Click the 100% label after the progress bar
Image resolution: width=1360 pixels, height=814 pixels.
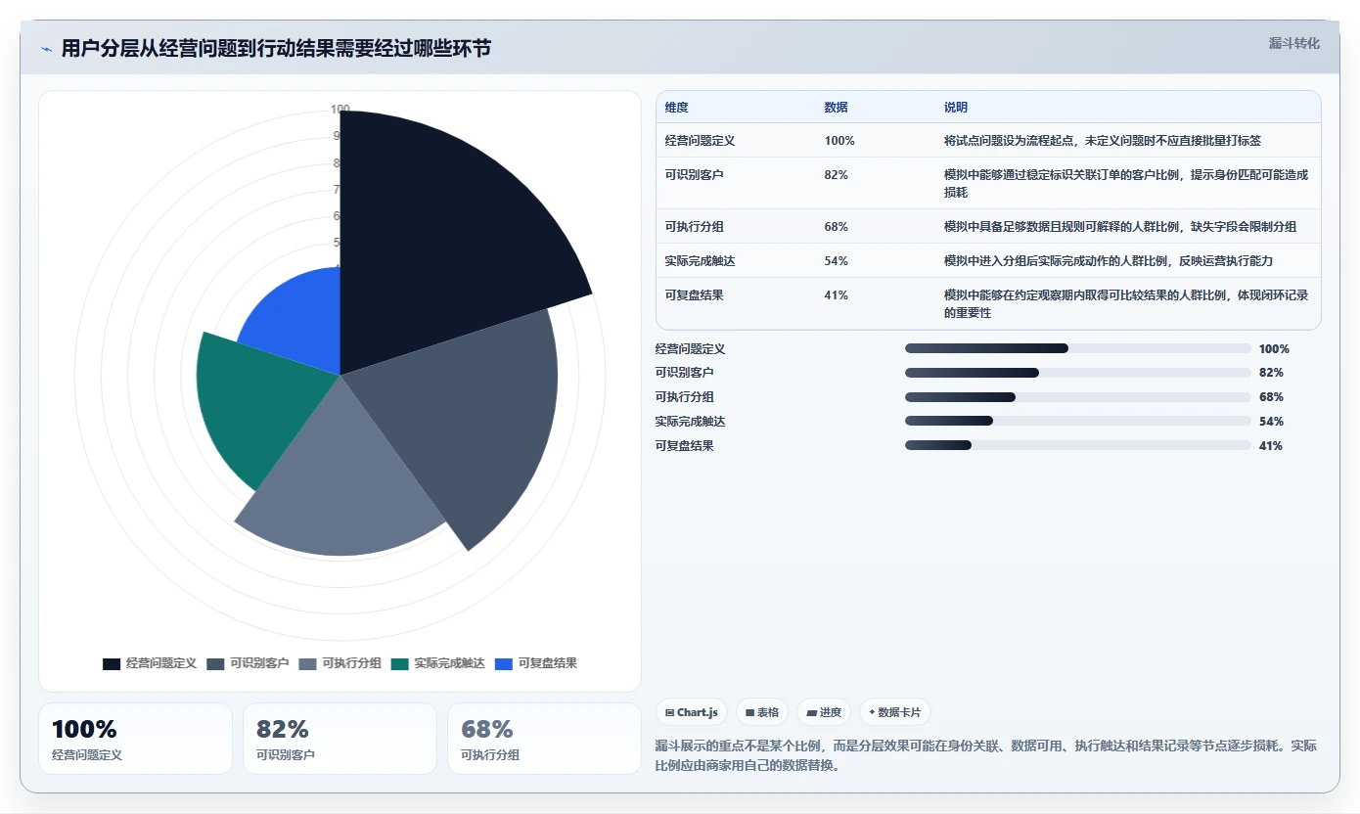coord(1274,348)
